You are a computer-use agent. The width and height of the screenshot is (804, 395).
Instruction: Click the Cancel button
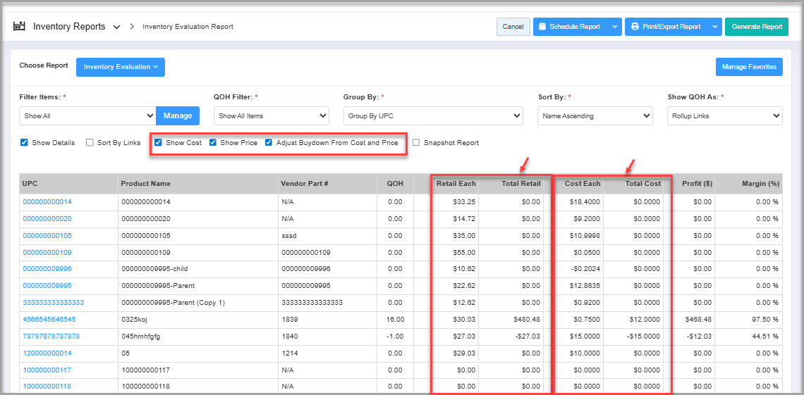(x=513, y=27)
